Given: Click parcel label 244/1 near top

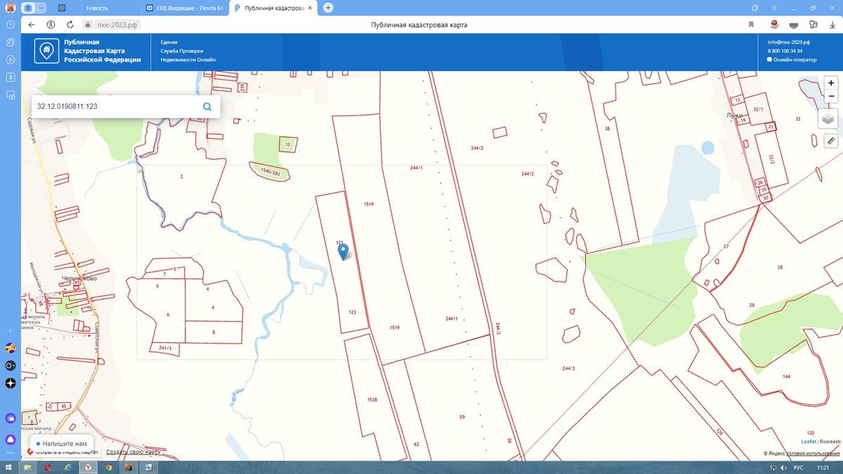Looking at the screenshot, I should tap(417, 168).
